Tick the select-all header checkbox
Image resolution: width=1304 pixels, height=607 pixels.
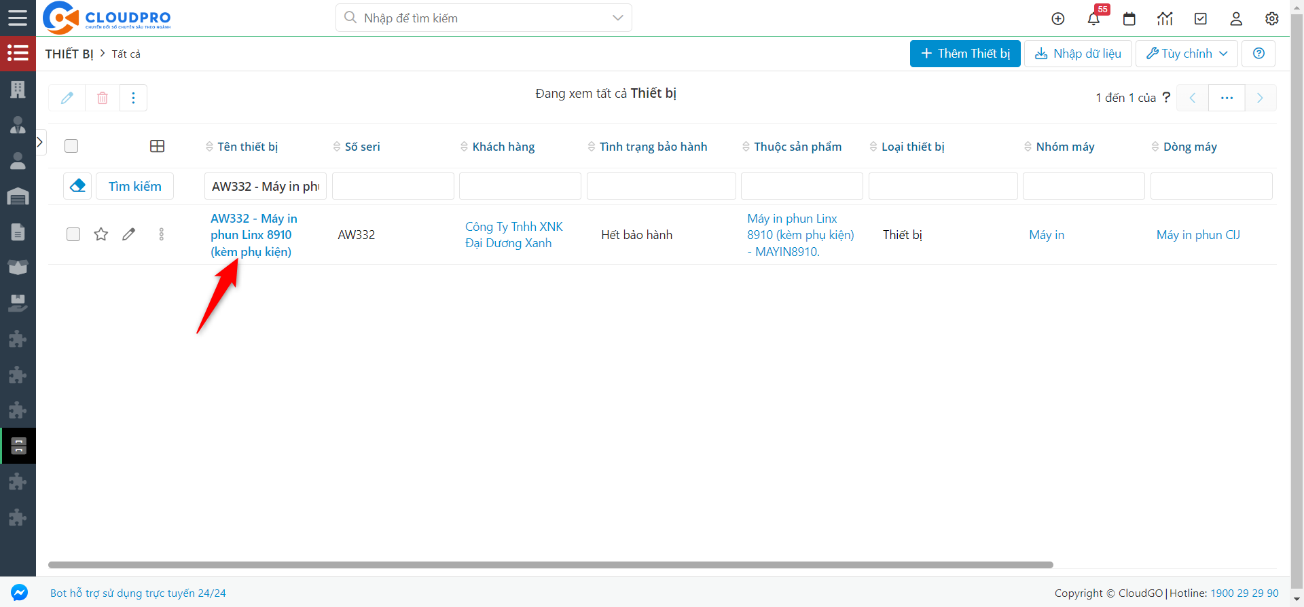(71, 146)
